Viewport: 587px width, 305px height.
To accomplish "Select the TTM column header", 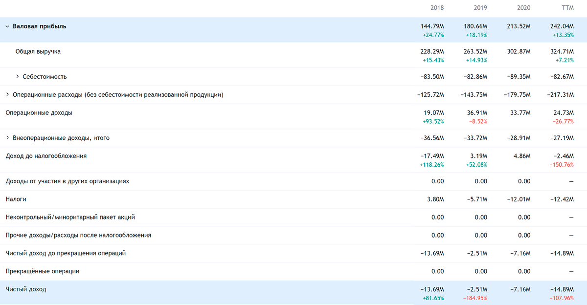I will [567, 8].
